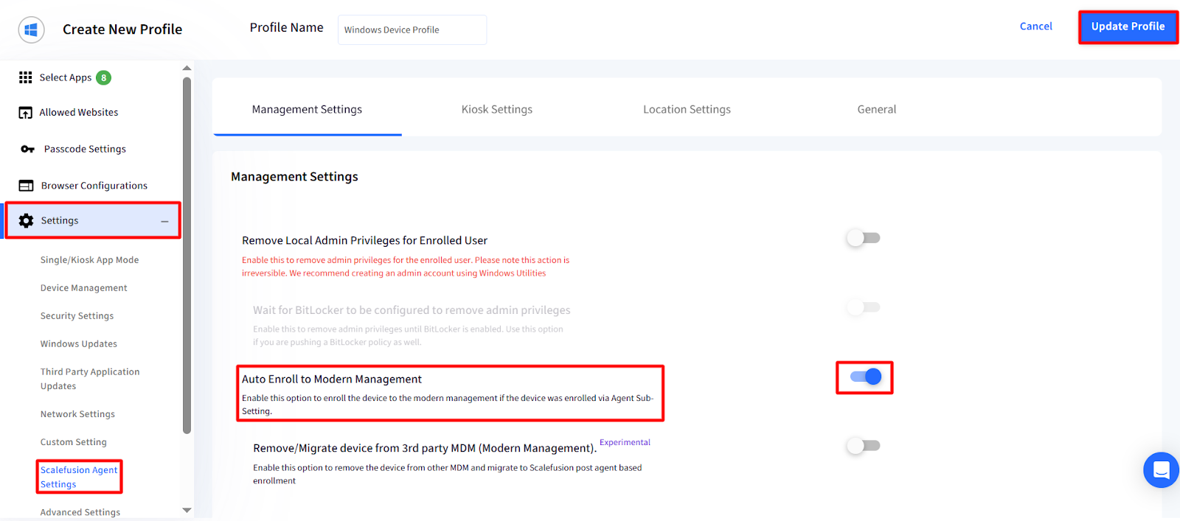Click sidebar scroll down arrow
The width and height of the screenshot is (1180, 521).
click(x=187, y=510)
